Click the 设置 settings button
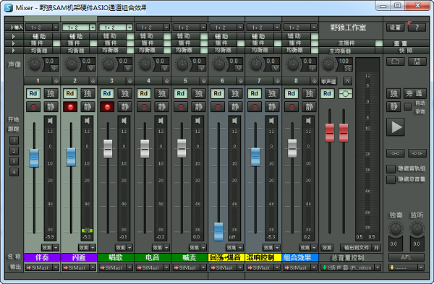Viewport: 434px width, 284px height. coord(395,27)
